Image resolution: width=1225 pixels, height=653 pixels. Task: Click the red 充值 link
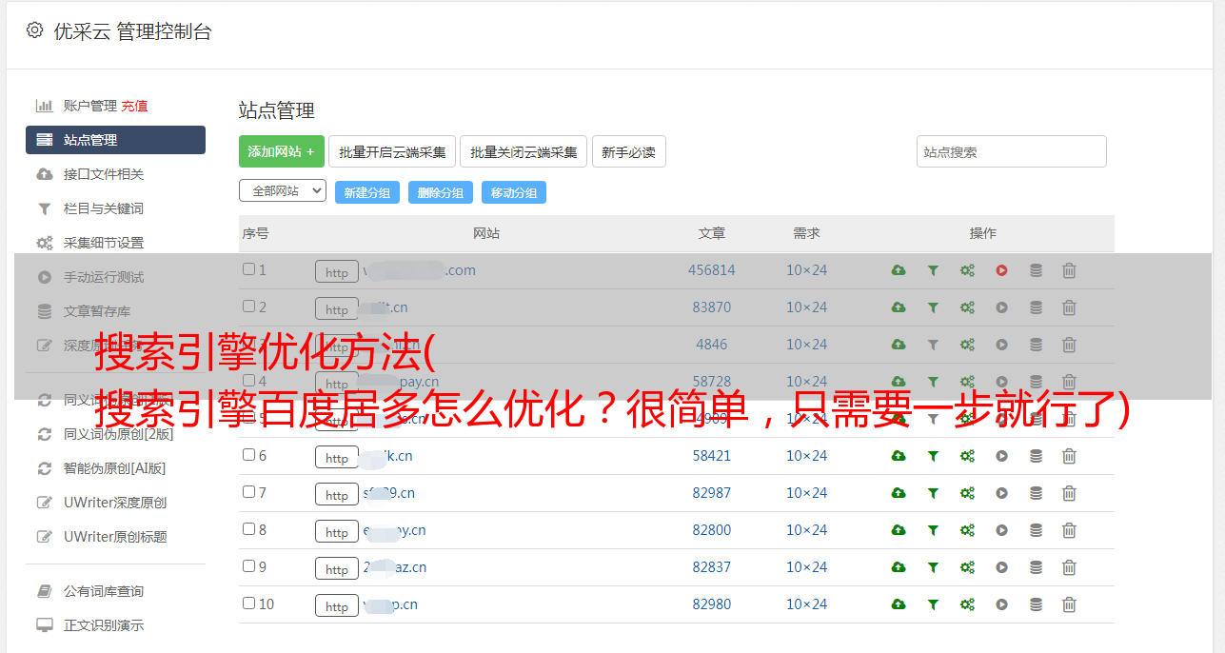(x=134, y=106)
